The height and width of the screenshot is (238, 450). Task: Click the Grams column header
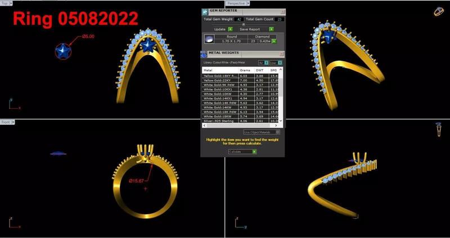tap(246, 70)
